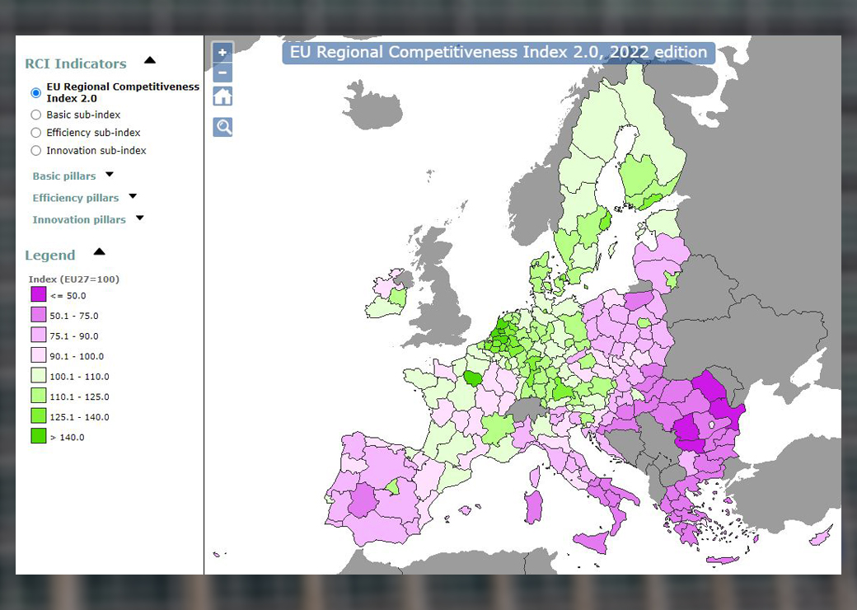857x610 pixels.
Task: Choose the Efficiency sub-index option
Action: (x=36, y=132)
